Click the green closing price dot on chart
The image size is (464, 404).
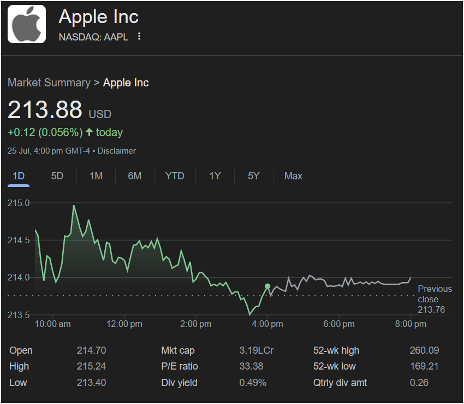(x=267, y=286)
